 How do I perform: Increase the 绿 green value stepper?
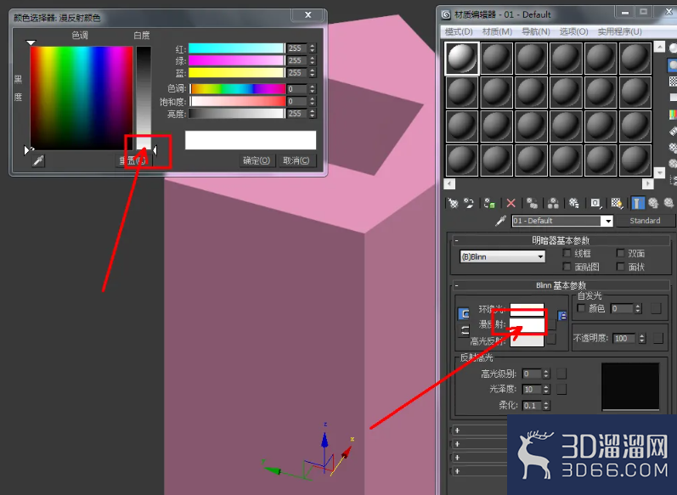tap(313, 58)
